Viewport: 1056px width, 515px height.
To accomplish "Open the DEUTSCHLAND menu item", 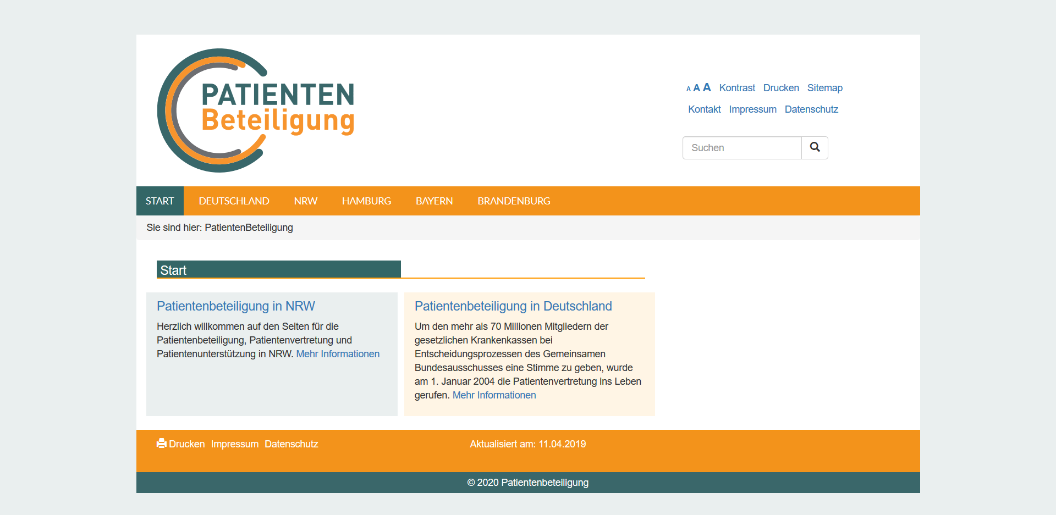I will point(234,201).
